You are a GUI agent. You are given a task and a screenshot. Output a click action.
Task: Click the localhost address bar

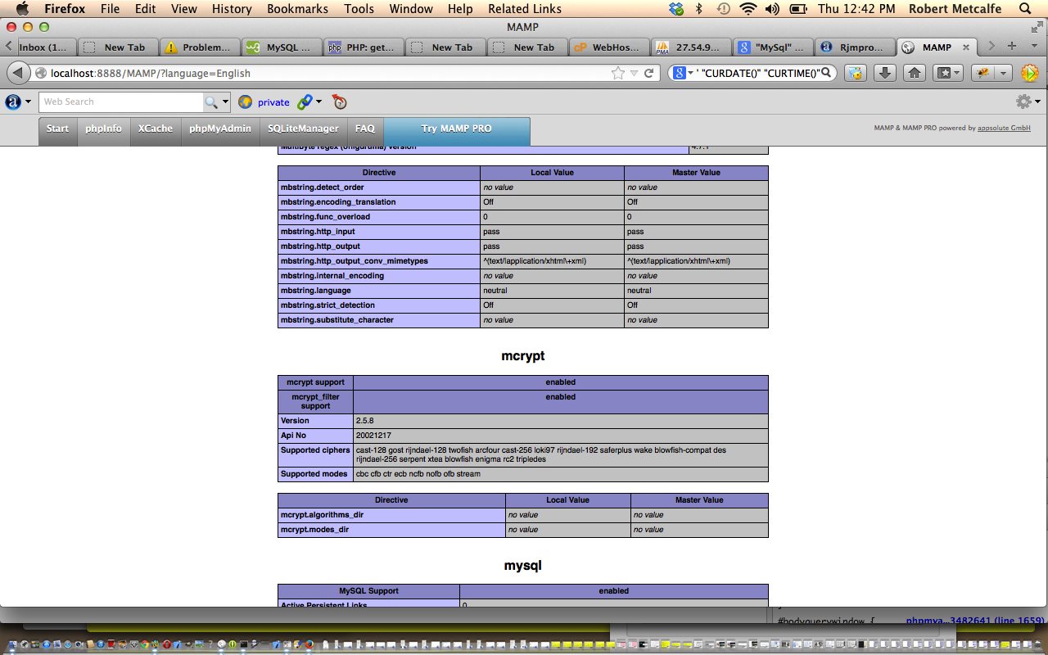click(x=327, y=73)
